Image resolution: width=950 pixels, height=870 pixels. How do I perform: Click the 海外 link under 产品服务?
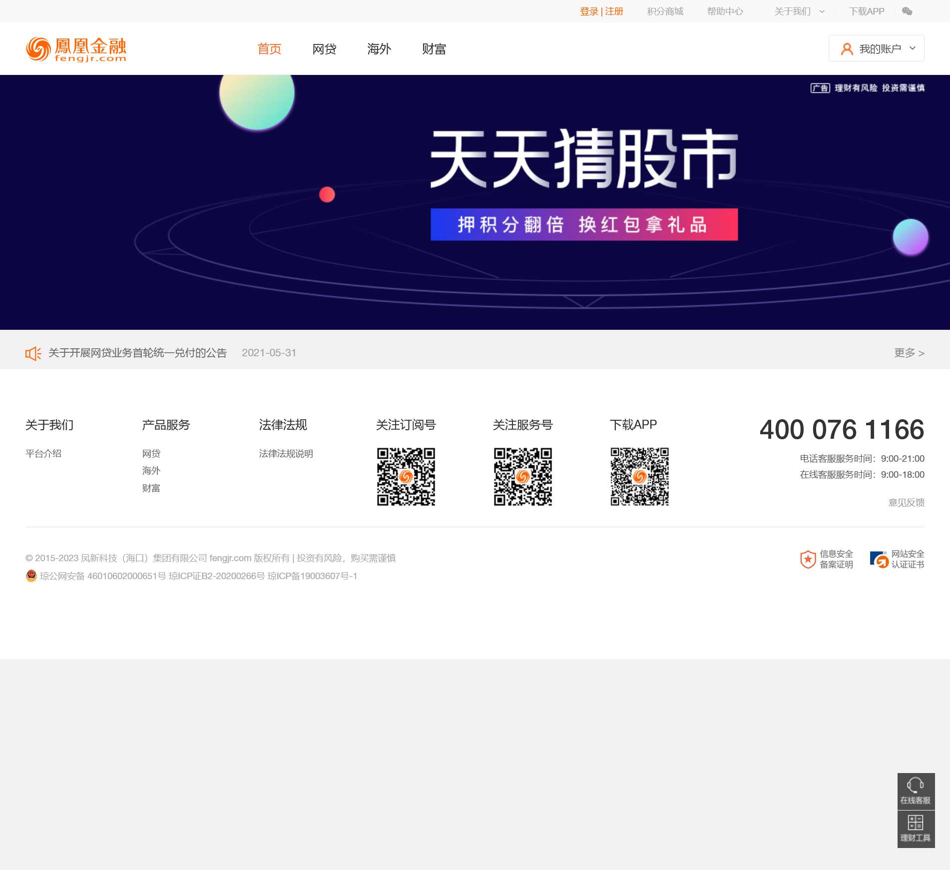(151, 471)
